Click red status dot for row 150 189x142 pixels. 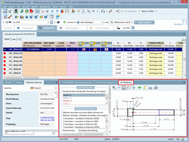click(5, 53)
